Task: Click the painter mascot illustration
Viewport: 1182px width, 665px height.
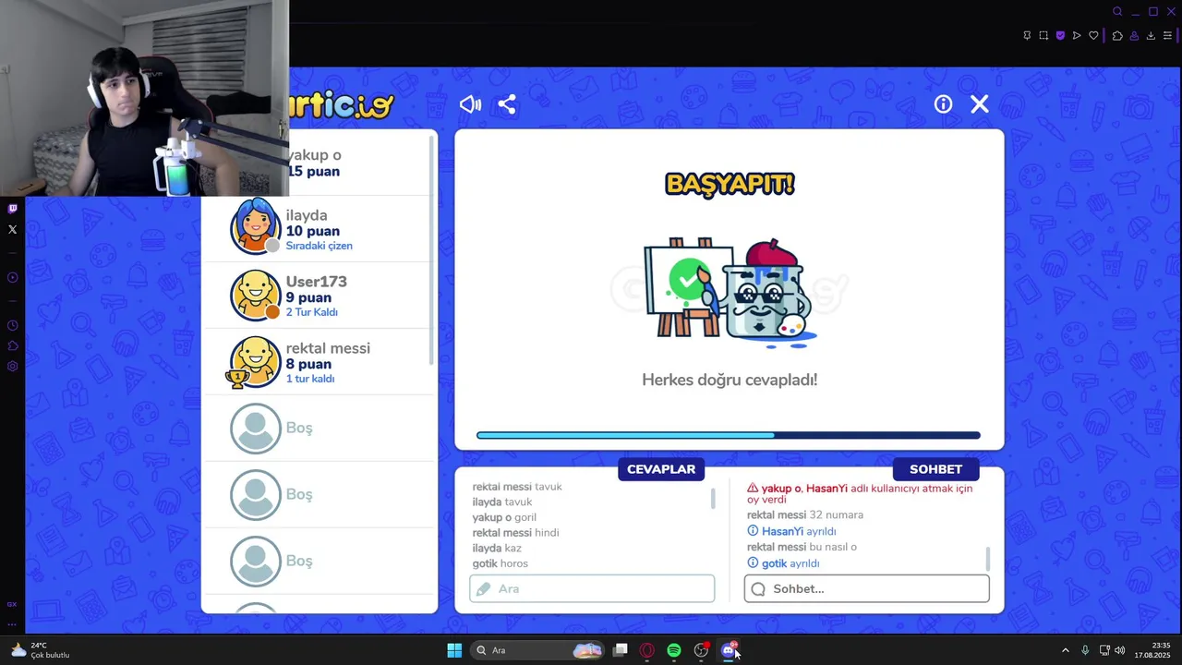Action: coord(730,292)
